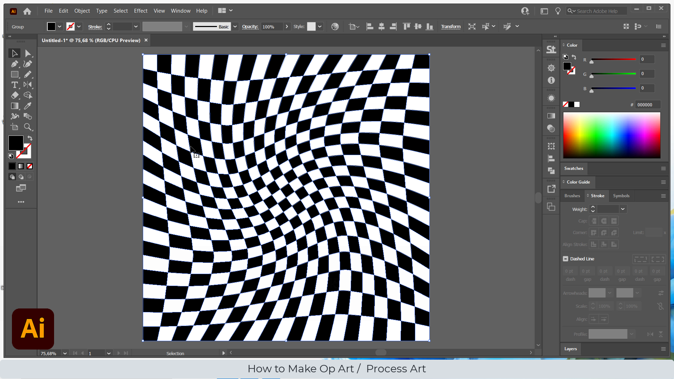Expand the workspace switcher dropdown
Screen dimensions: 674x379
[231, 11]
